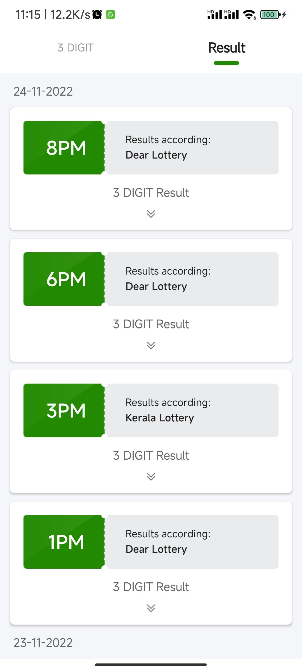Tap the green app notification icon
Viewport: 302px width, 671px height.
coord(110,15)
